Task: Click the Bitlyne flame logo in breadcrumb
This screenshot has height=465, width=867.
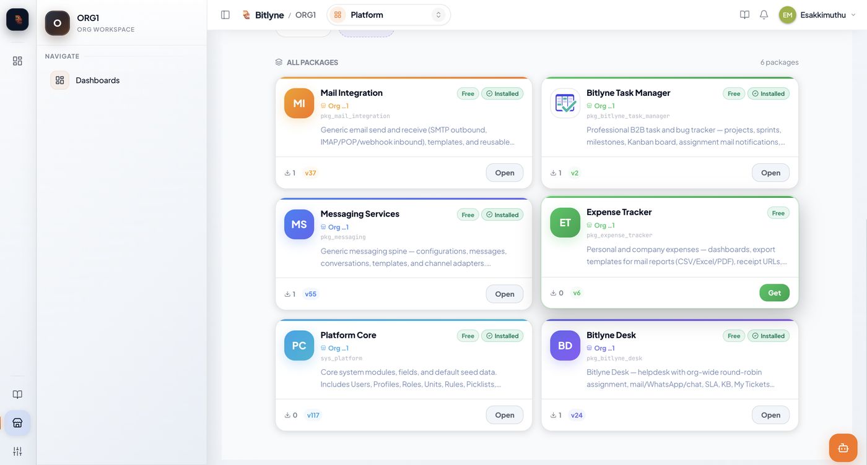Action: click(246, 15)
